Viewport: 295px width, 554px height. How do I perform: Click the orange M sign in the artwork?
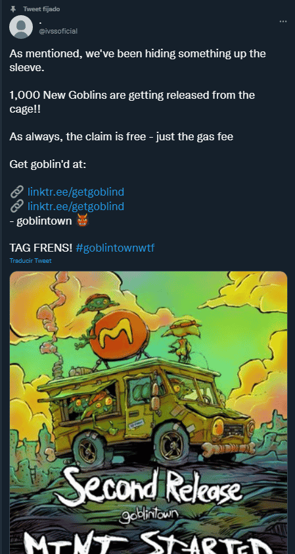[120, 334]
